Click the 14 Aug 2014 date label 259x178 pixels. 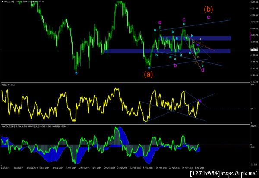pos(32,168)
